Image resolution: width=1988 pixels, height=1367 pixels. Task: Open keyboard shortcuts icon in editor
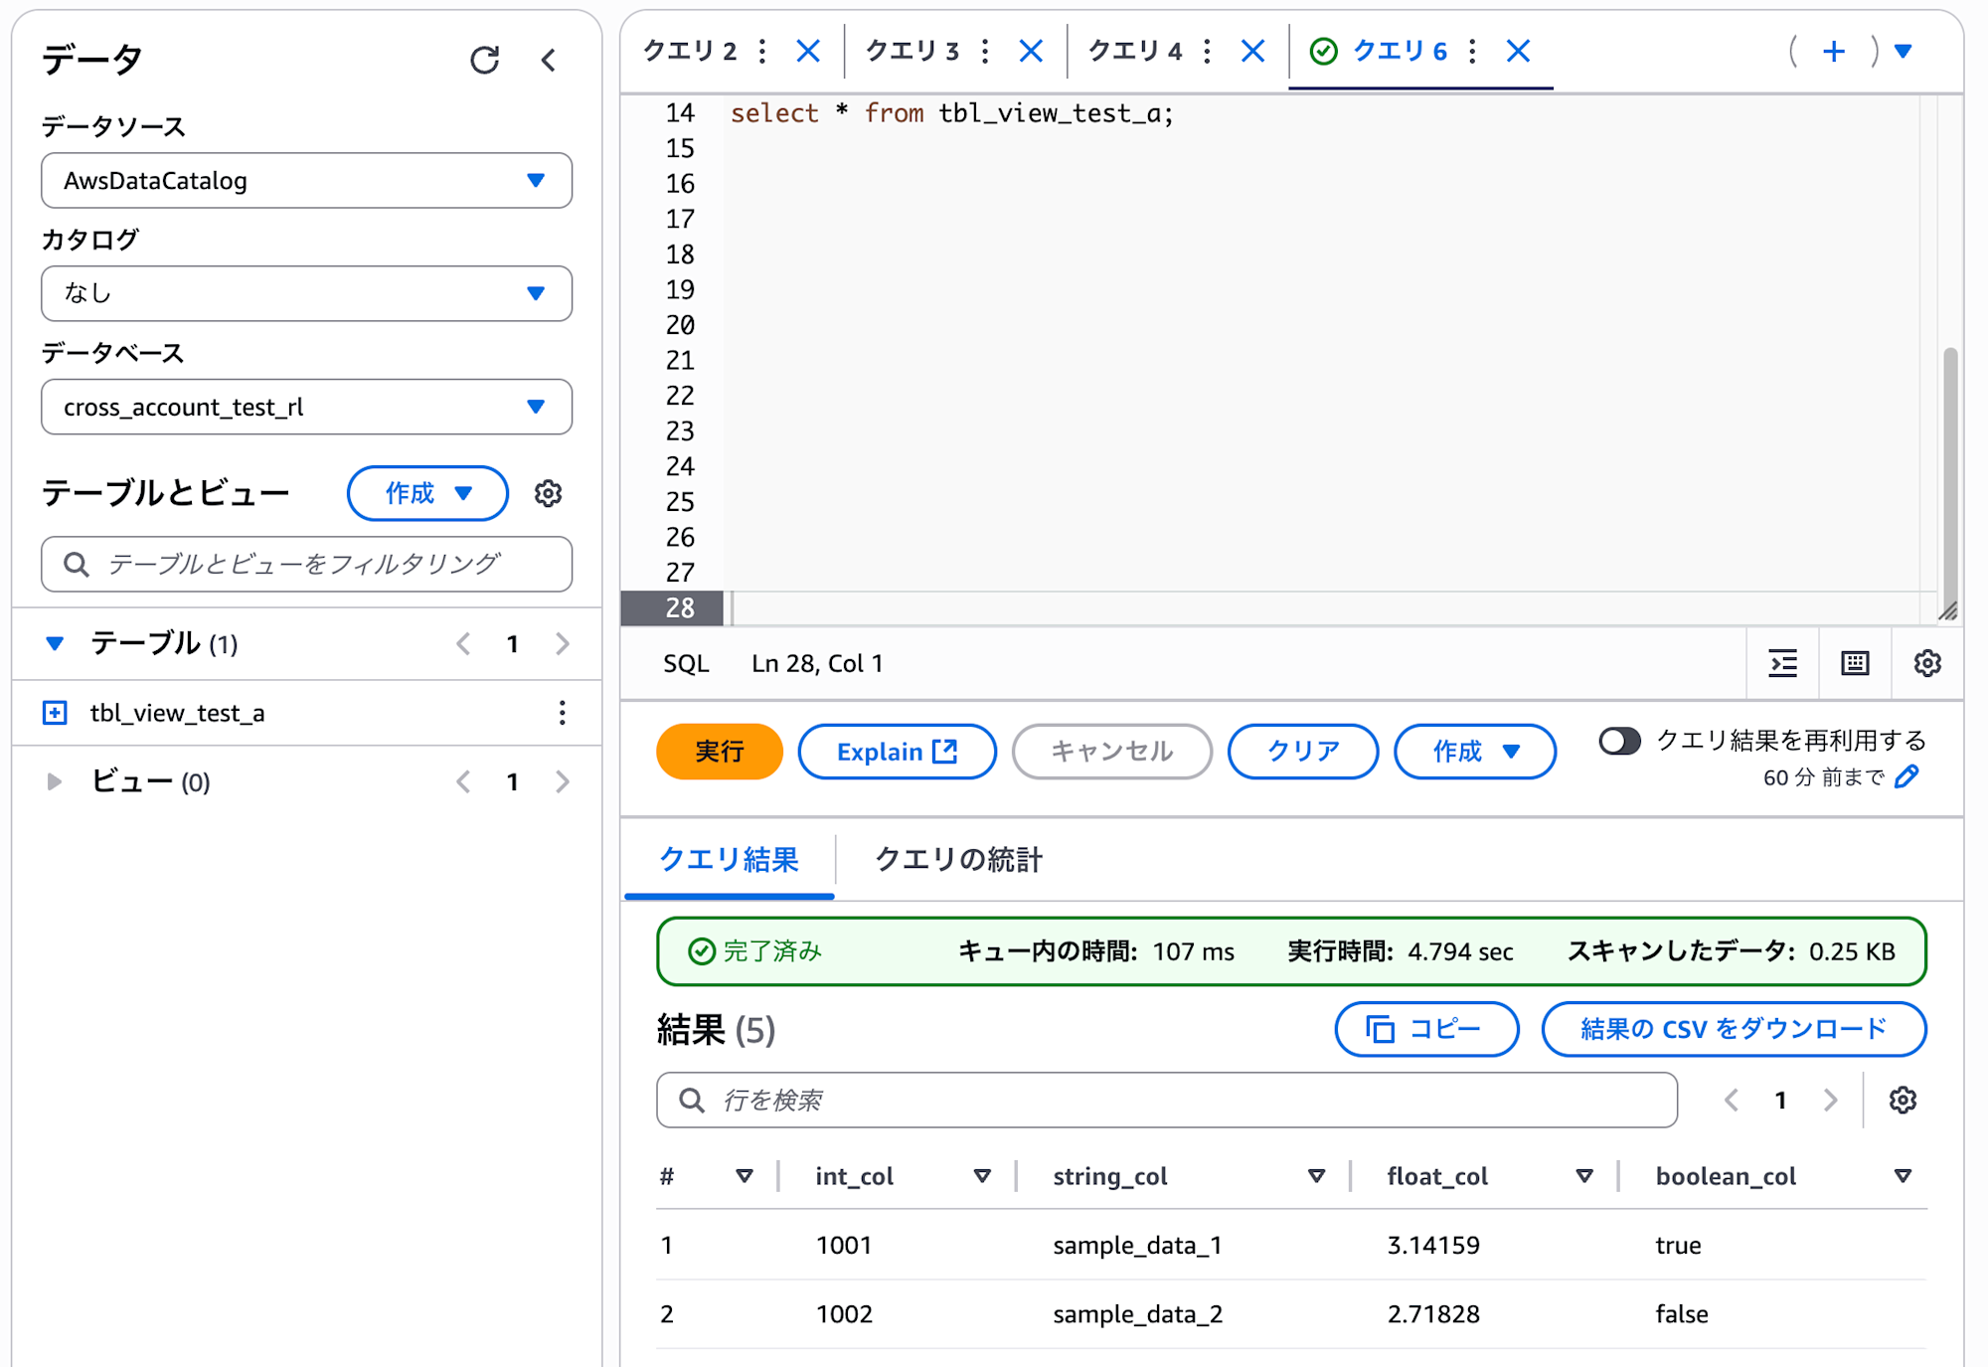[x=1855, y=663]
